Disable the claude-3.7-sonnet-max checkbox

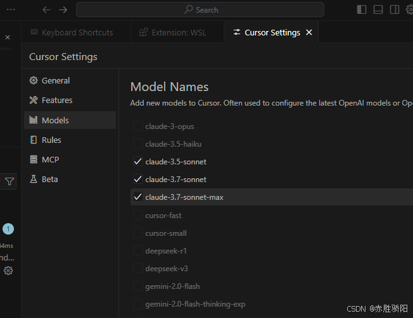138,197
